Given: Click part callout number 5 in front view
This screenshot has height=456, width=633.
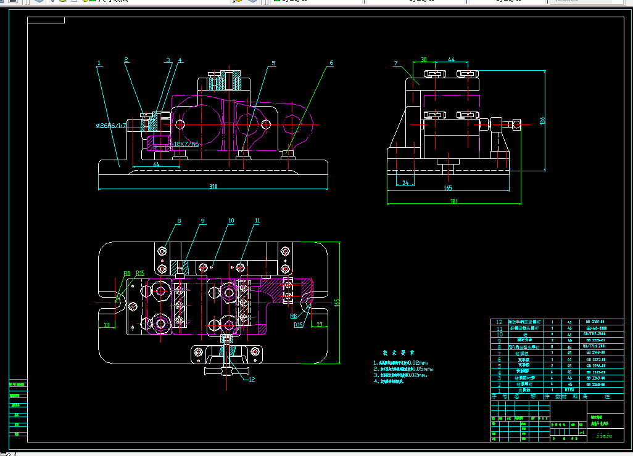Looking at the screenshot, I should point(273,63).
